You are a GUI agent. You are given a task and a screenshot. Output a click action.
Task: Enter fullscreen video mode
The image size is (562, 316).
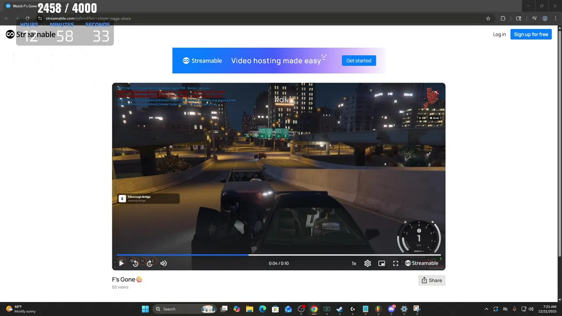click(396, 263)
